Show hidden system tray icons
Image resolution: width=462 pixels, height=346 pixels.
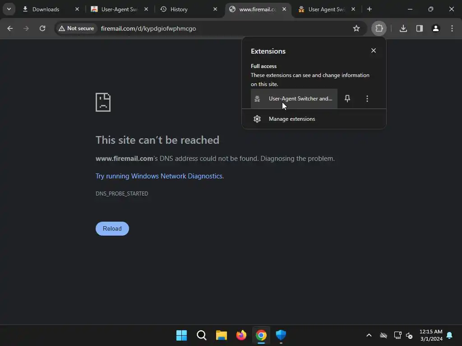(x=369, y=335)
